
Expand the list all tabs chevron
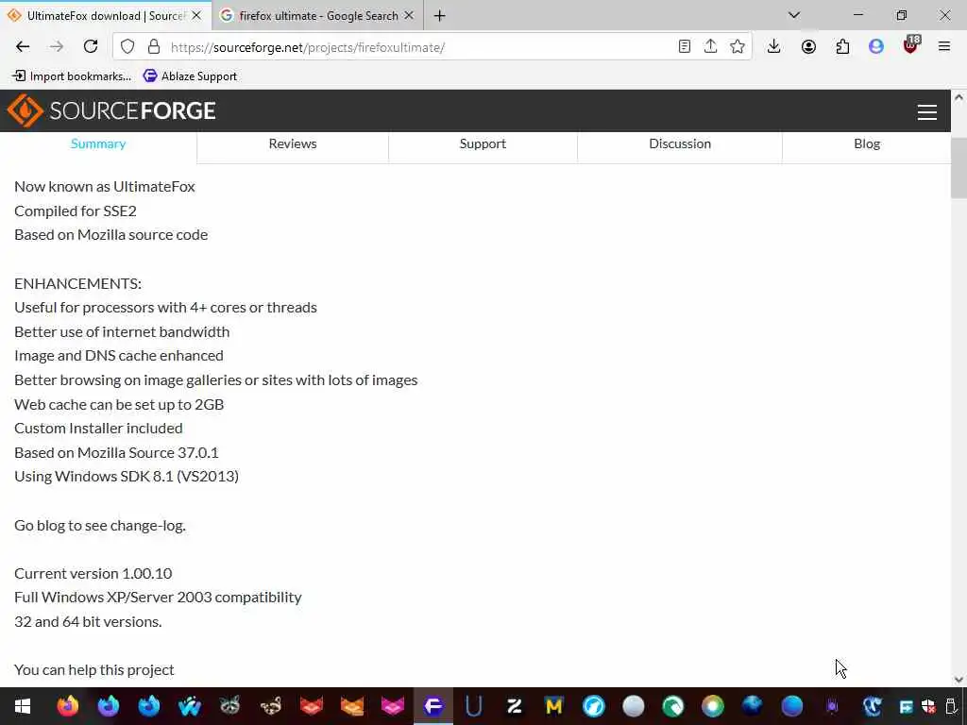[794, 15]
